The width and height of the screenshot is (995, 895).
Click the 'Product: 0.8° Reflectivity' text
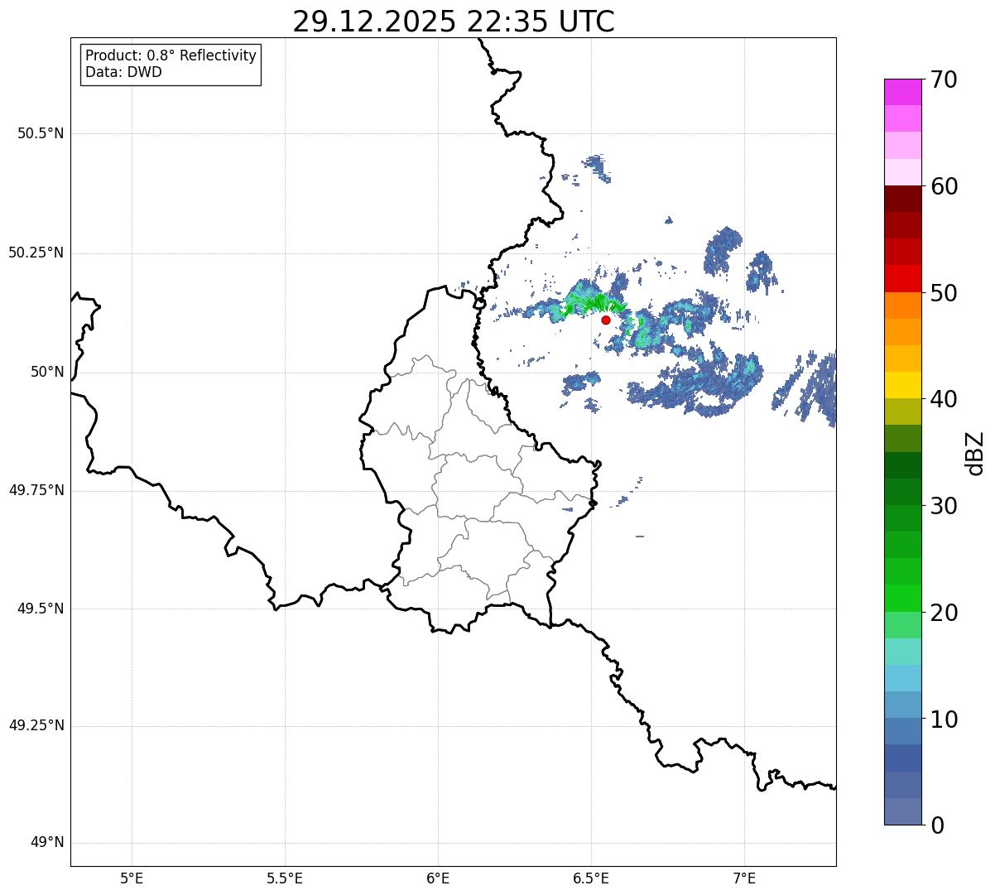coord(171,55)
